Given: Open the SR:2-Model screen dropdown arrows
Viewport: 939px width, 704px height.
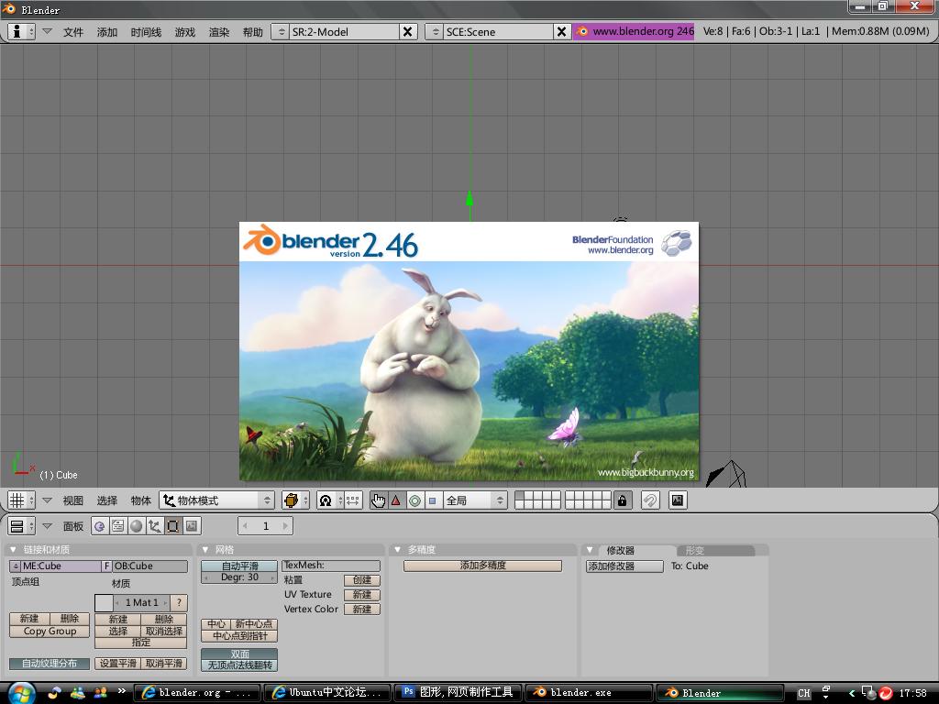Looking at the screenshot, I should click(x=281, y=32).
